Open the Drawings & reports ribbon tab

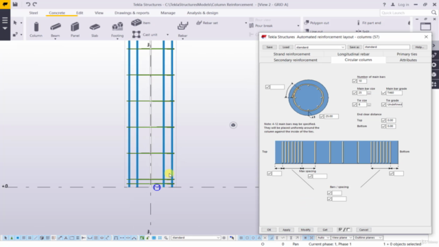(132, 13)
